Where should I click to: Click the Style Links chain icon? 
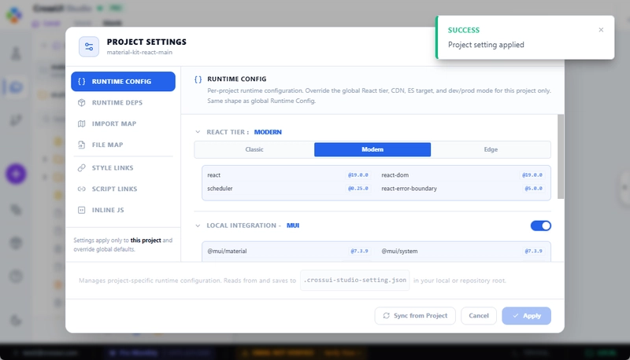pos(82,167)
